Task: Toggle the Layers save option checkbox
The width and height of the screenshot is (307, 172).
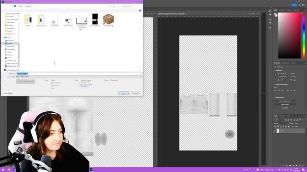Action: click(x=49, y=88)
